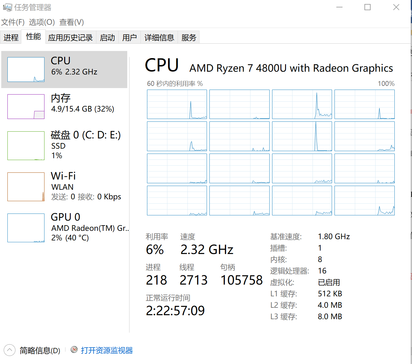Open the 文件(F) menu
The image size is (412, 364).
click(x=13, y=22)
